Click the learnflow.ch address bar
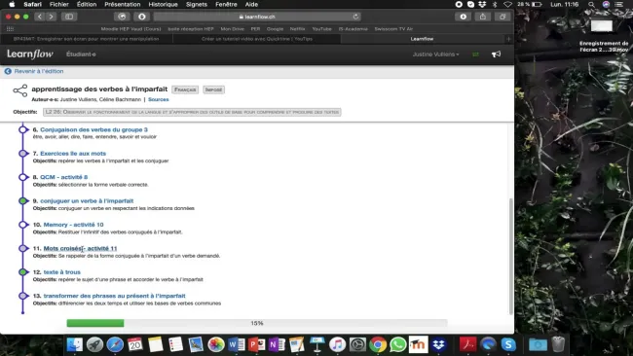The height and width of the screenshot is (356, 633). [x=257, y=17]
